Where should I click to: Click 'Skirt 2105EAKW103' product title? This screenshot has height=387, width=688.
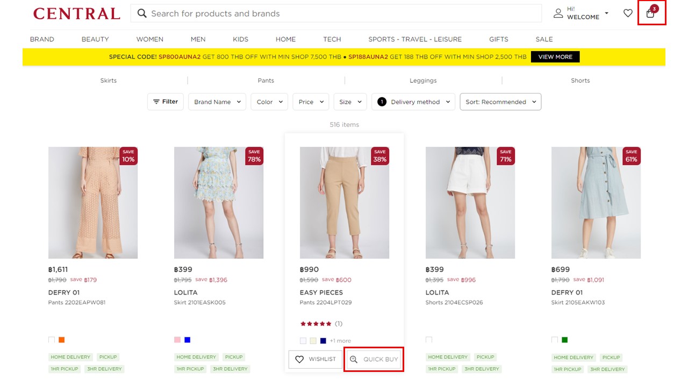click(x=578, y=303)
